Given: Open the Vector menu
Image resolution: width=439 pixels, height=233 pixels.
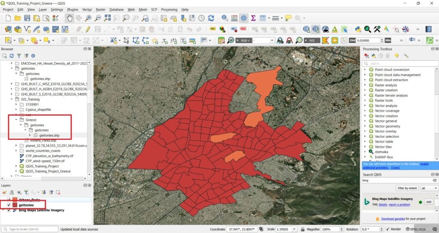Looking at the screenshot, I should [87, 9].
